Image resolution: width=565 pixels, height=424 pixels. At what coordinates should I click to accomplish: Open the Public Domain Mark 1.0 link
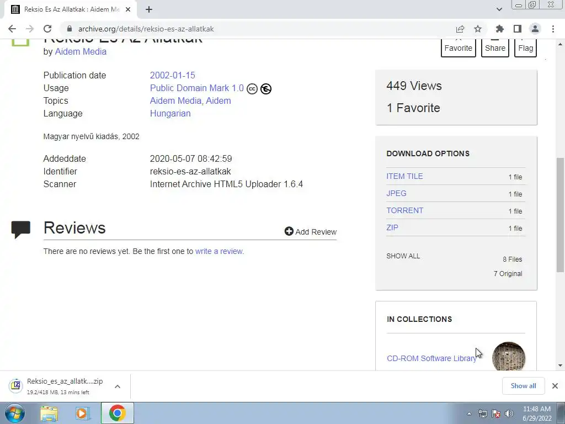coord(197,88)
